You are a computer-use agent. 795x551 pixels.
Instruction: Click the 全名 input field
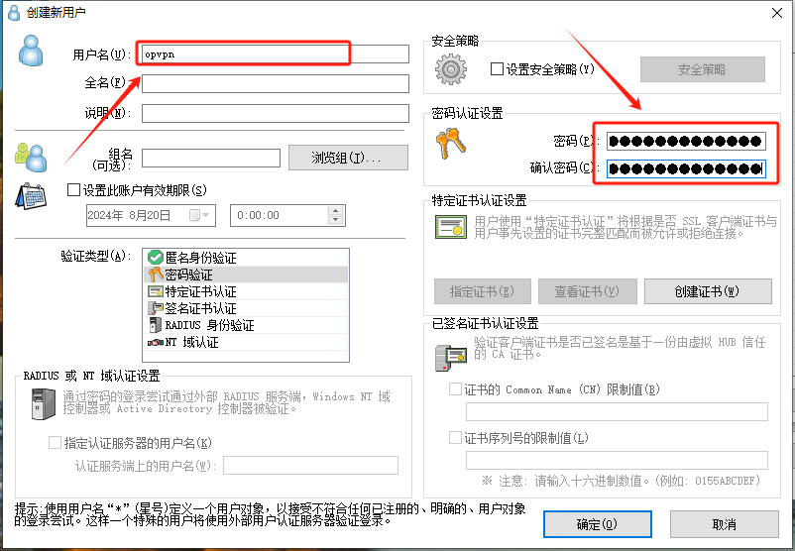click(275, 83)
